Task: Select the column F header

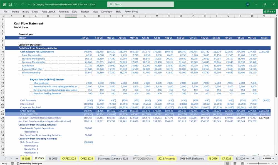Action: click(71, 16)
